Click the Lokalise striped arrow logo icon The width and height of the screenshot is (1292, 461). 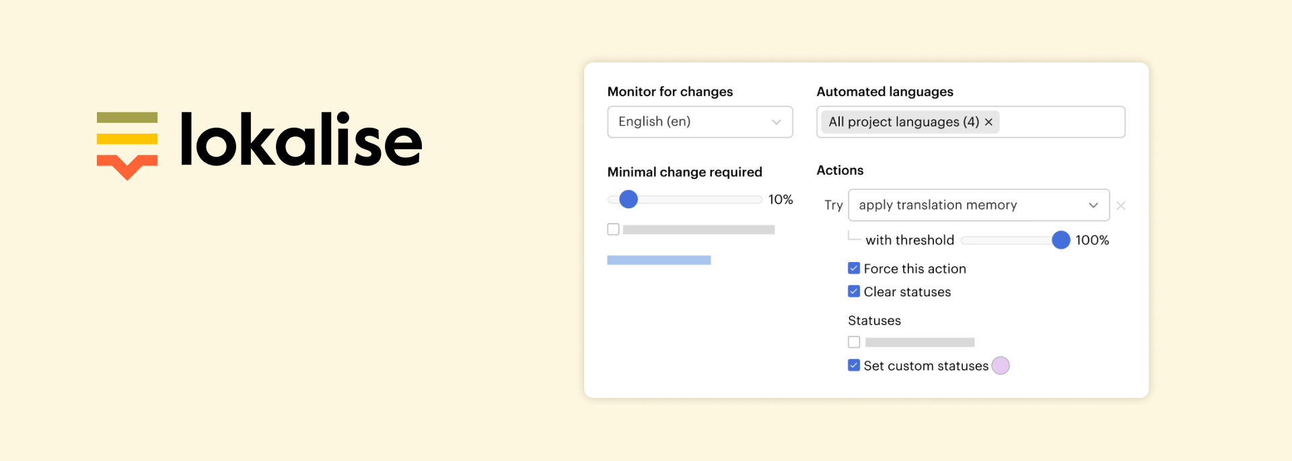coord(127,145)
